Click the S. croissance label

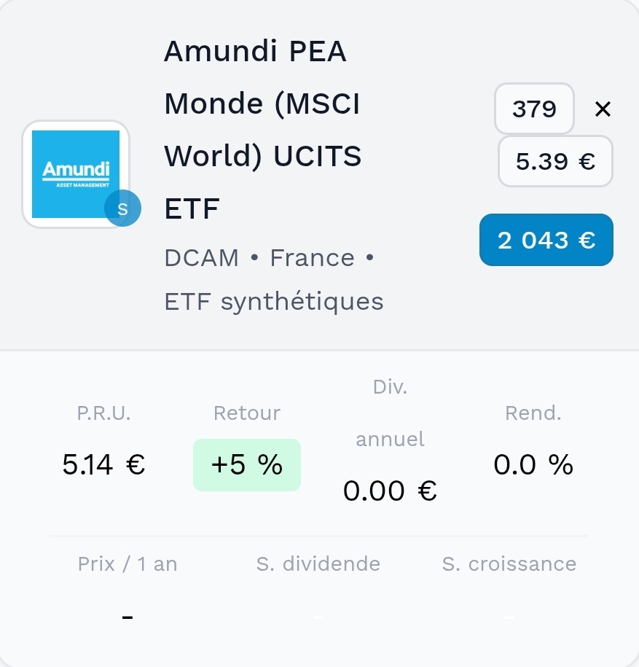click(x=509, y=563)
